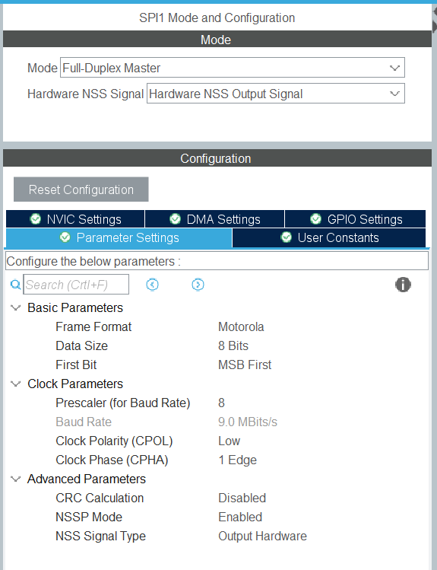This screenshot has height=570, width=437.
Task: Click User Constants green check icon
Action: (286, 237)
